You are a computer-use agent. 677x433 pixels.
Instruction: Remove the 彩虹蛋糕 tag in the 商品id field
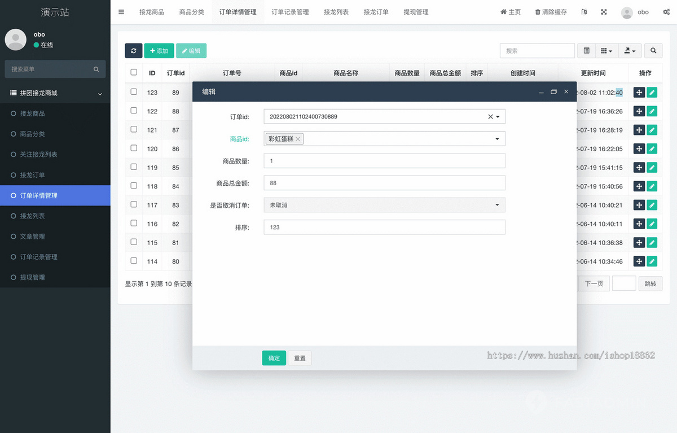coord(298,138)
